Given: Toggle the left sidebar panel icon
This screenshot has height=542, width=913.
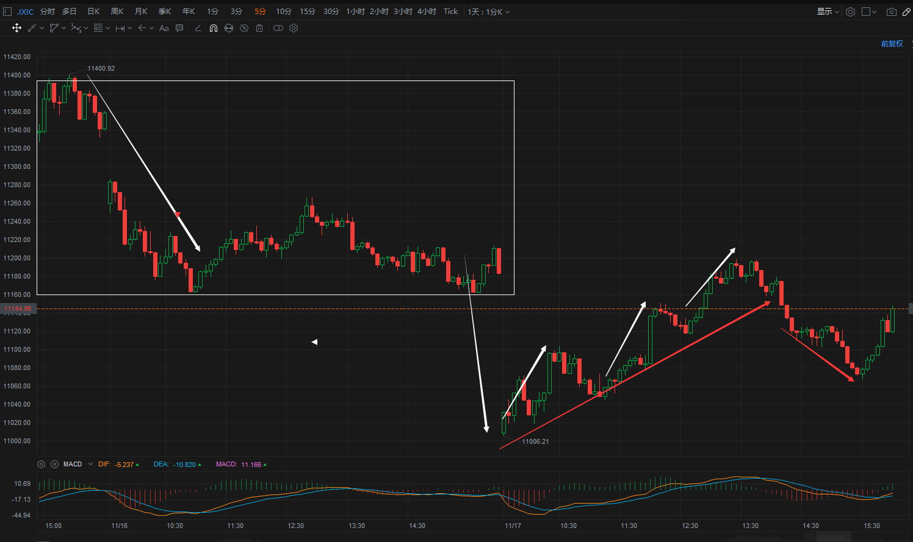Looking at the screenshot, I should click(x=7, y=12).
